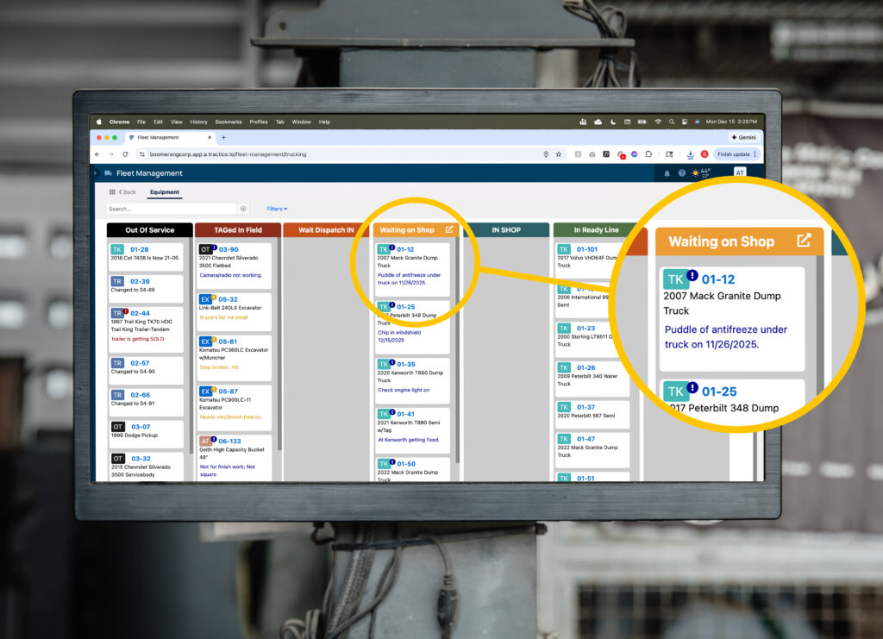
Task: Open the Chrome extensions puzzle icon
Action: [x=648, y=154]
